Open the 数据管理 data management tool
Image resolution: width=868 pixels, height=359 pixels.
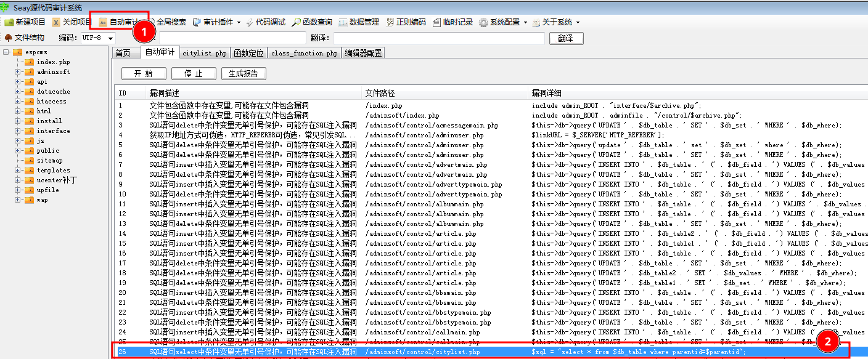tap(359, 22)
